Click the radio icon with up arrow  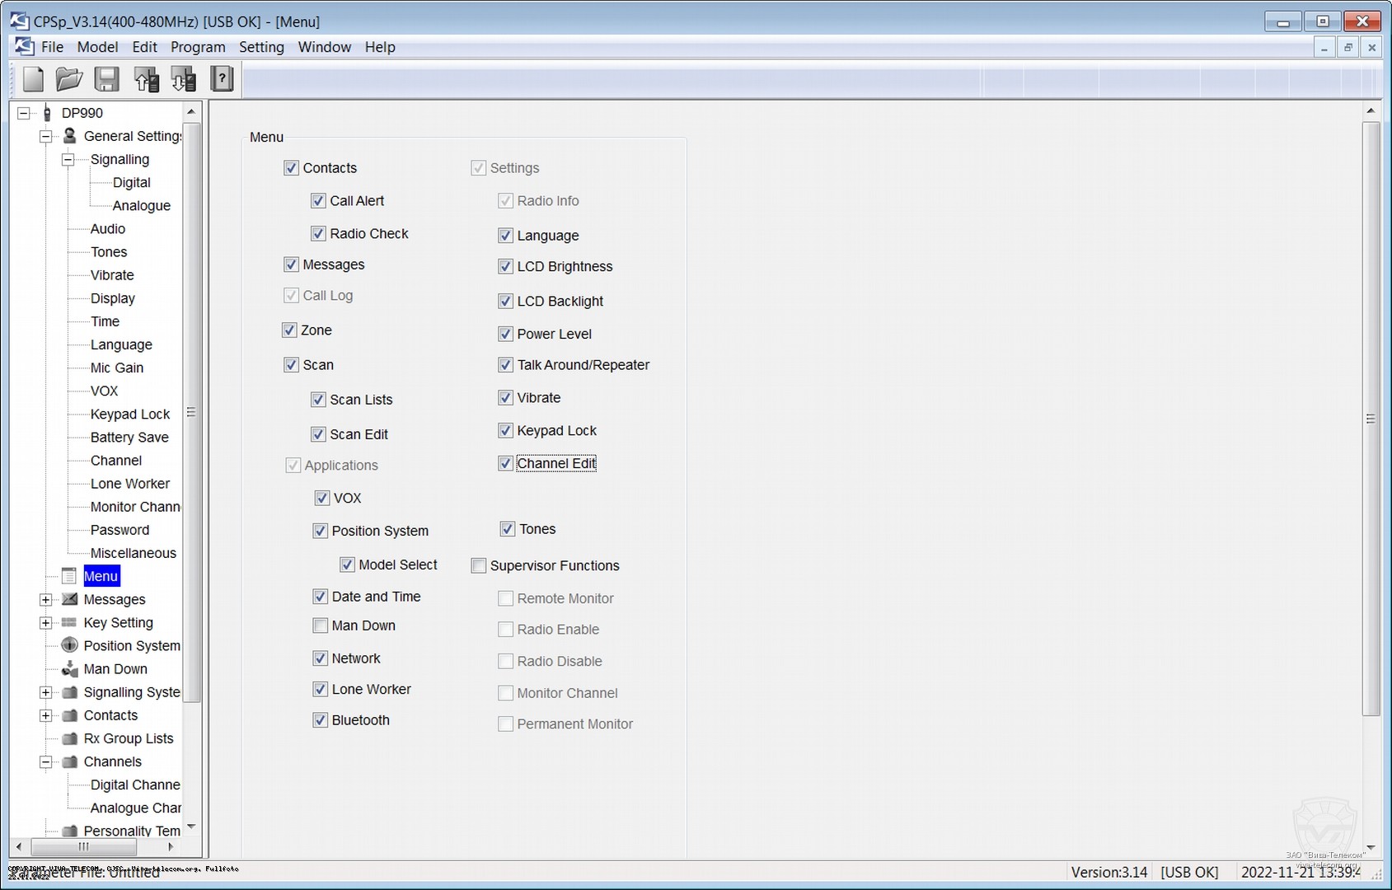click(146, 79)
